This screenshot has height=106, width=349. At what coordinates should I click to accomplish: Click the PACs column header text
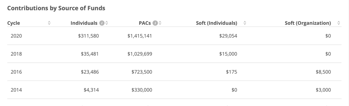coord(145,23)
